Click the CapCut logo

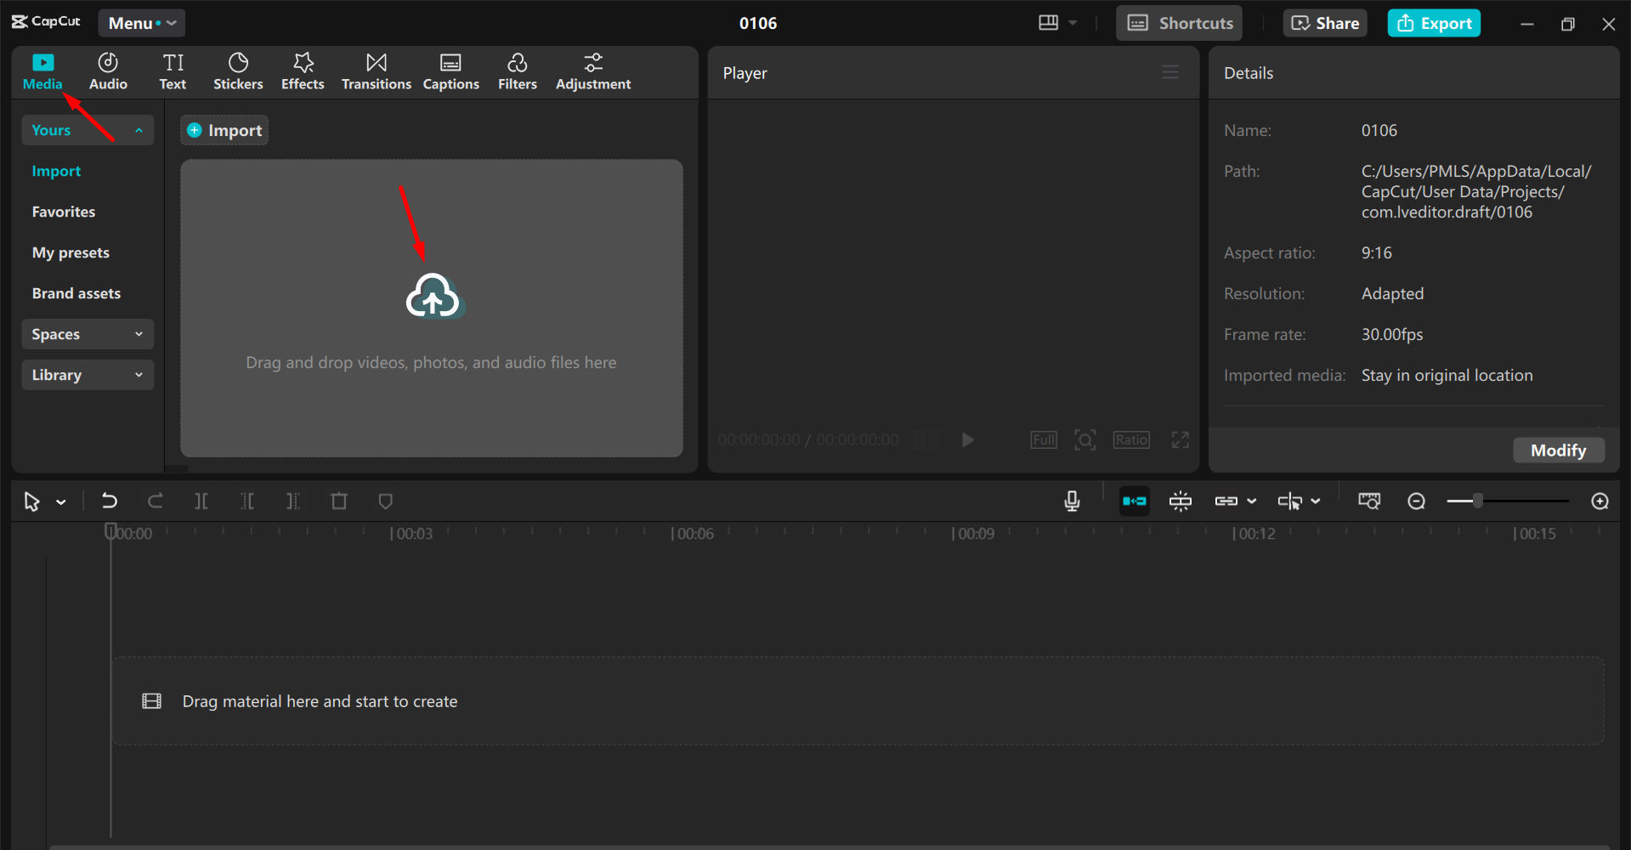pyautogui.click(x=46, y=22)
